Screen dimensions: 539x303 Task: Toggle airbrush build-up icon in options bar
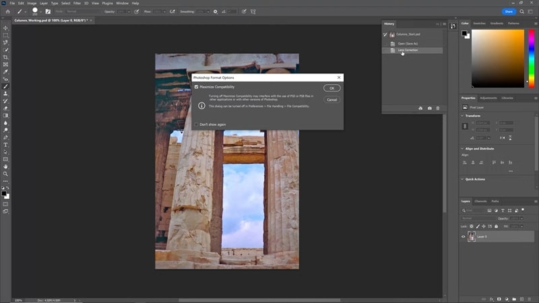[x=172, y=11]
